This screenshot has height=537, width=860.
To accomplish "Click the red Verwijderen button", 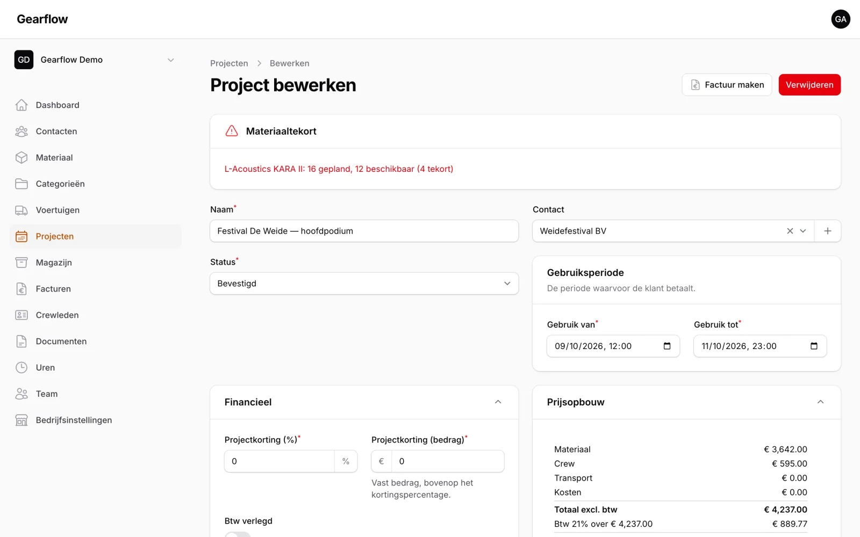I will click(x=809, y=85).
